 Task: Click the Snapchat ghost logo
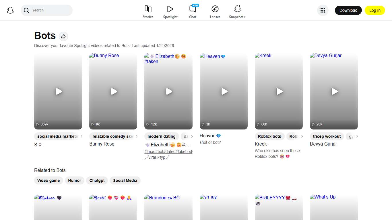tap(10, 10)
